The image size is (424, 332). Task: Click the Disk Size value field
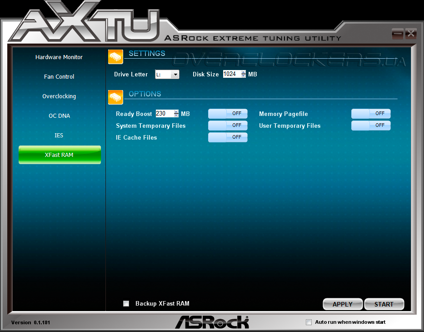232,74
